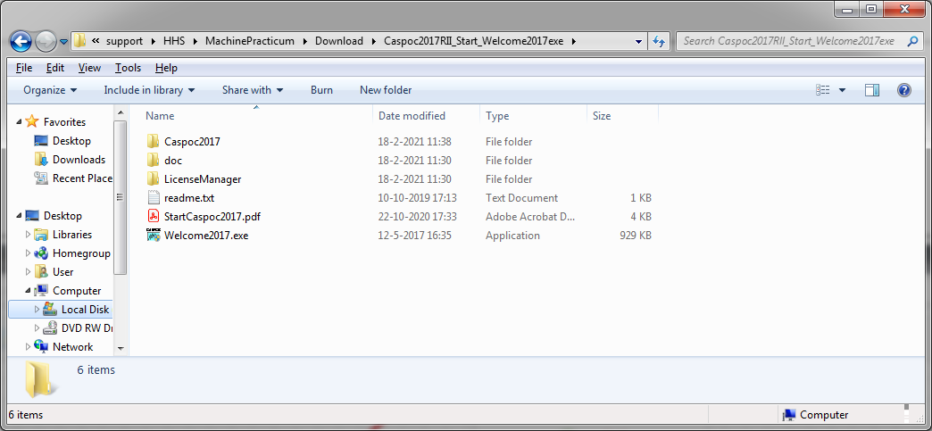Expand the User node
Viewport: 932px width, 431px height.
pyautogui.click(x=28, y=271)
